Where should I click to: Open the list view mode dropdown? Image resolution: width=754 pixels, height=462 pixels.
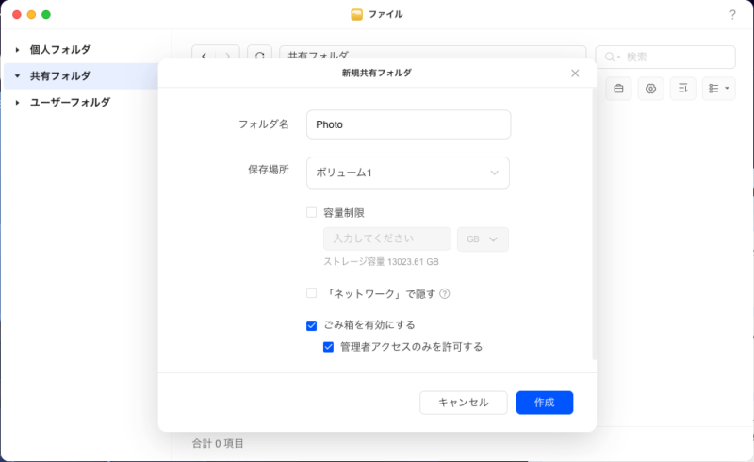pyautogui.click(x=719, y=89)
